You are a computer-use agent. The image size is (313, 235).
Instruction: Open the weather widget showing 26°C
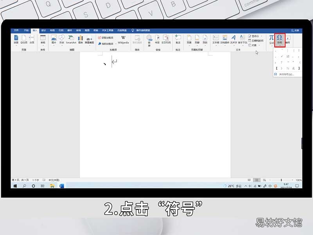tap(233, 186)
